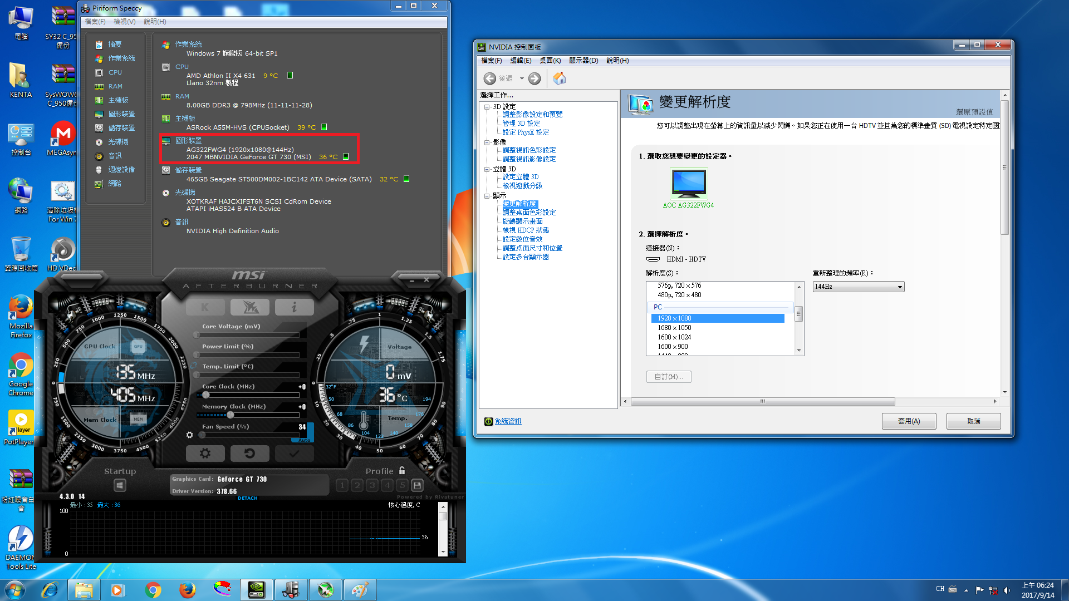Click DETACH in Afterburner
This screenshot has height=601, width=1069.
pyautogui.click(x=248, y=498)
